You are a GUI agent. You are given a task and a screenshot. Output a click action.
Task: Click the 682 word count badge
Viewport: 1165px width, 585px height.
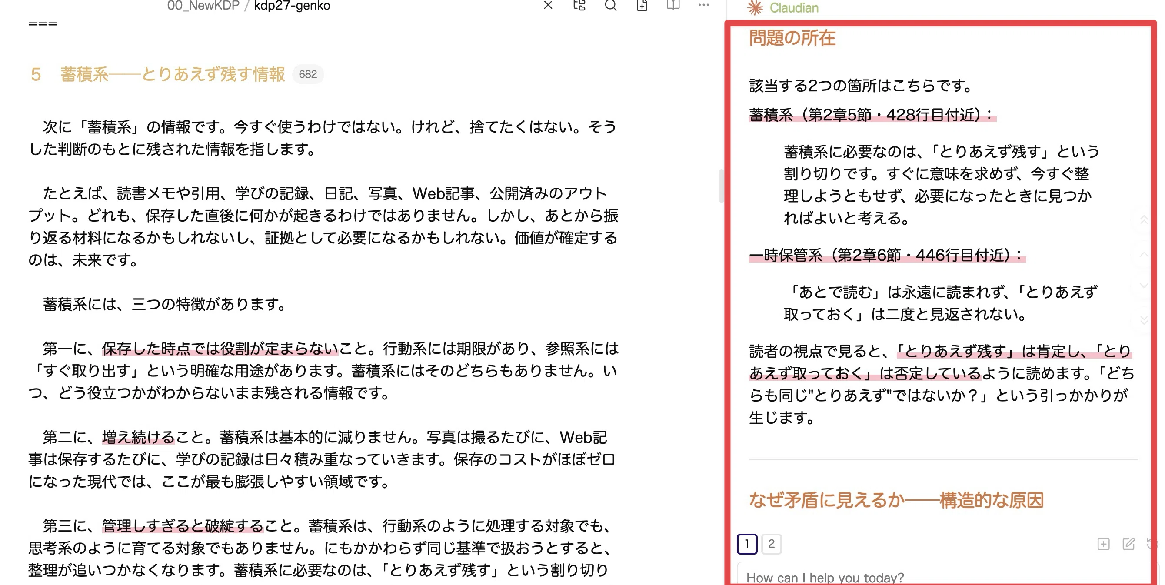307,74
